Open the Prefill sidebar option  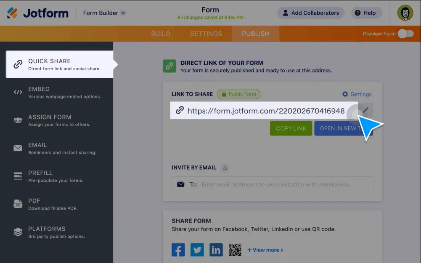(59, 176)
